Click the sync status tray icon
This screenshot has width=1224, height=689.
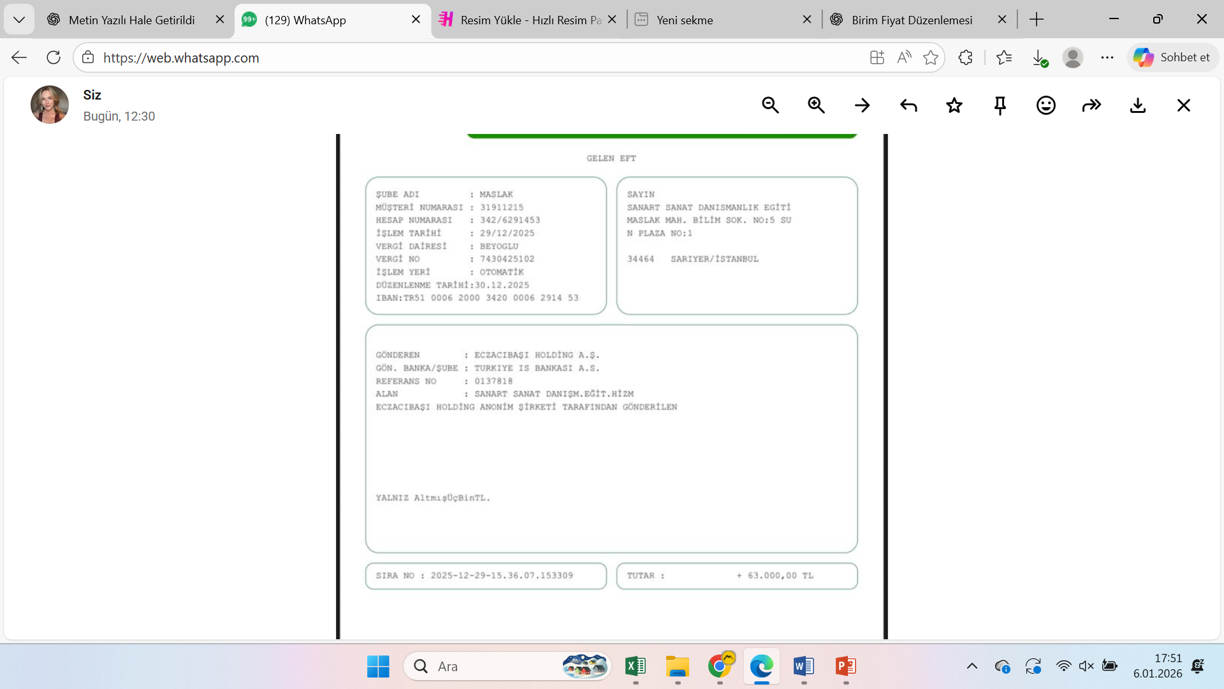pyautogui.click(x=1033, y=667)
